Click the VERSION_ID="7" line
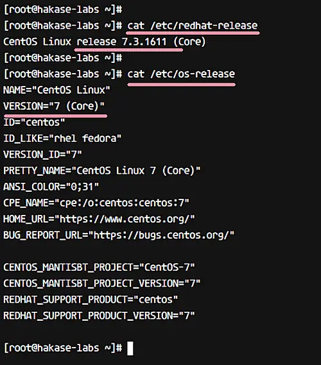 (42, 155)
